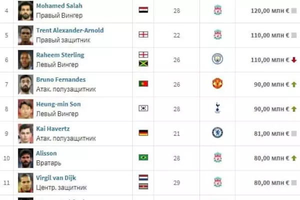The width and height of the screenshot is (300, 200).
Task: Click Germany flag in Kai Havertz row
Action: tap(143, 132)
